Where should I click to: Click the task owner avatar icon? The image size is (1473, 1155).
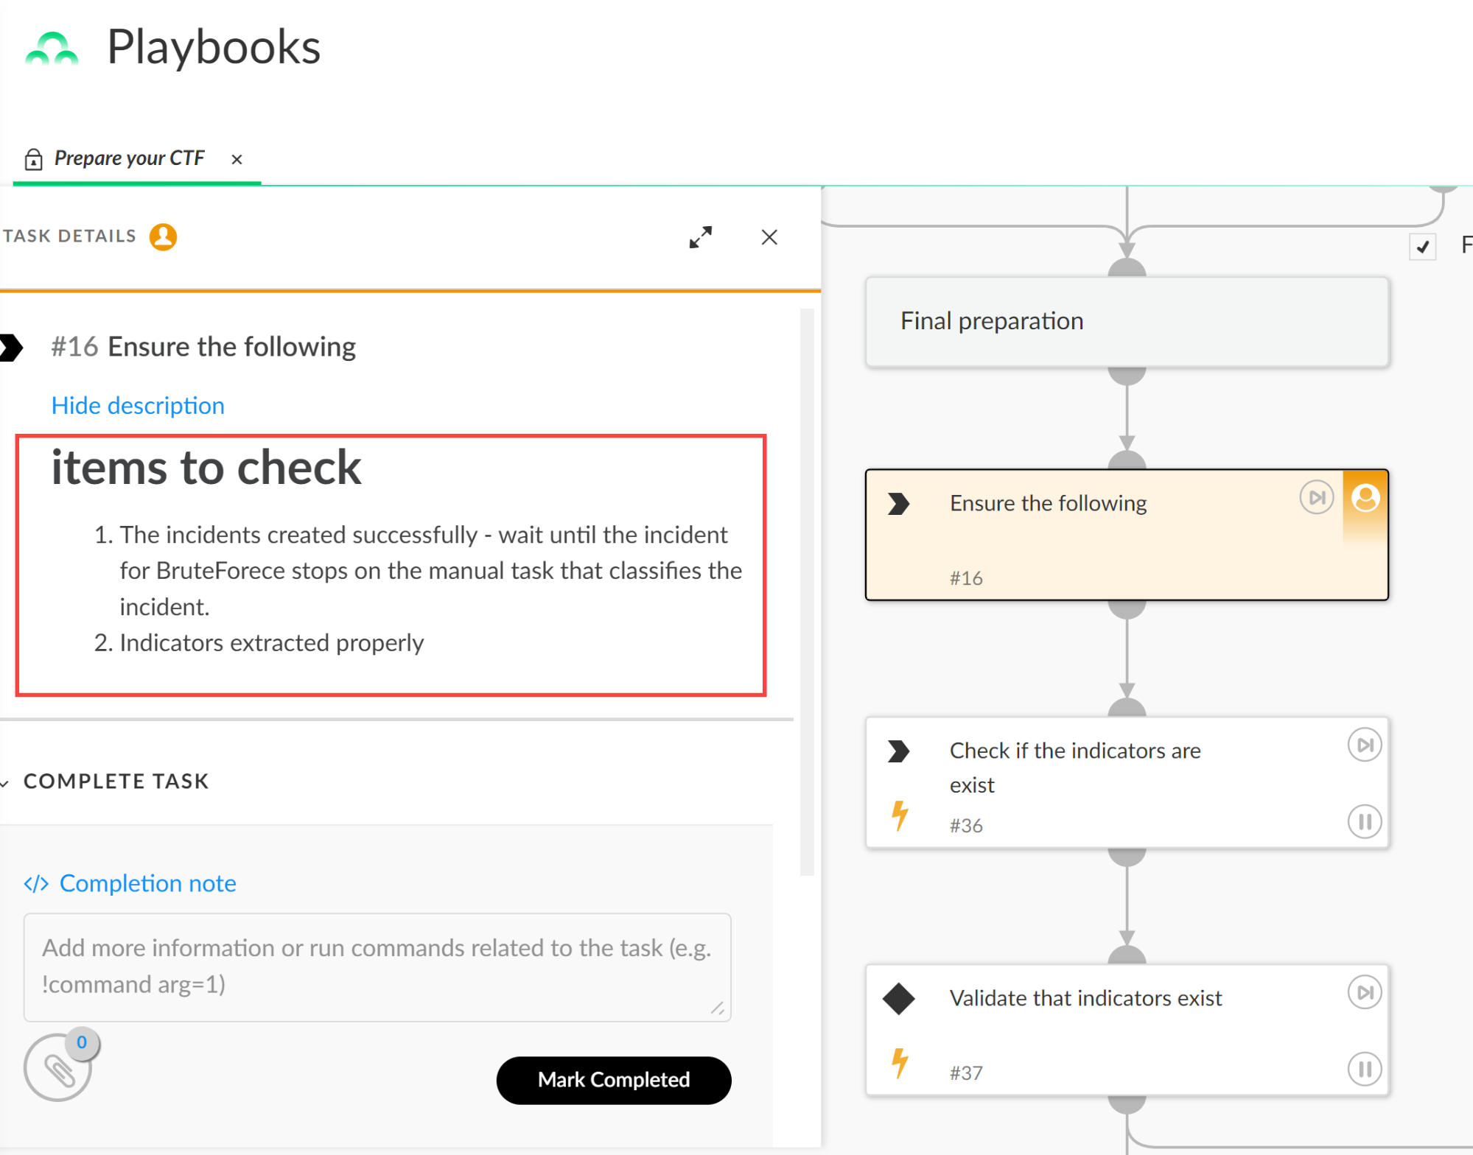click(163, 236)
